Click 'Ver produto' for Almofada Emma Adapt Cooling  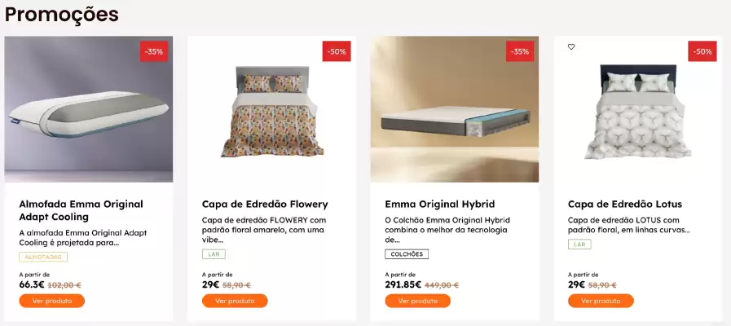[x=52, y=301]
